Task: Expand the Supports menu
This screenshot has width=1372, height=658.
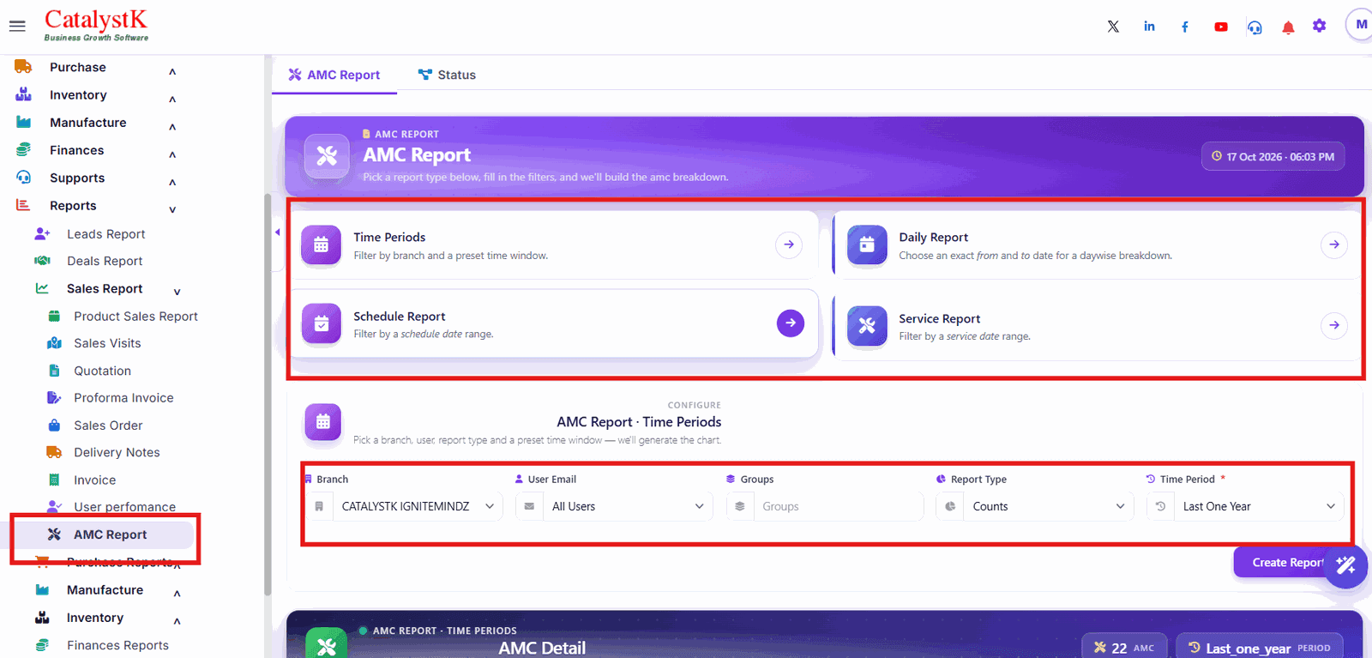Action: 96,178
